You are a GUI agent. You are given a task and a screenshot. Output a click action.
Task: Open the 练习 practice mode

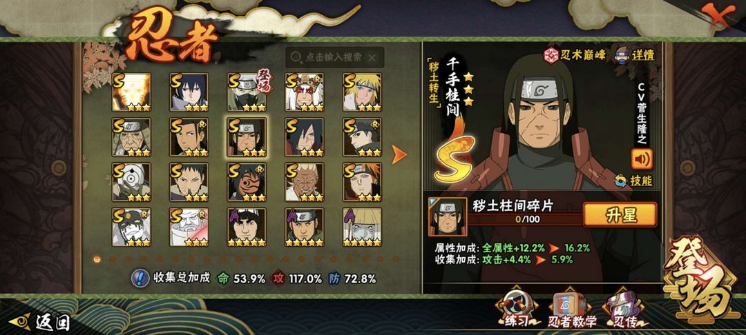tap(517, 309)
